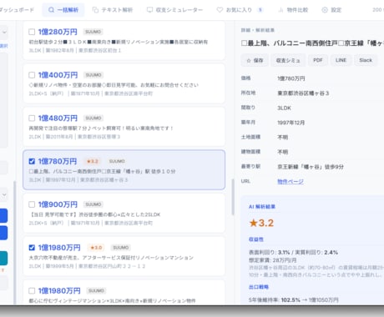Click the 建物面積 value 不明
The image size is (384, 317).
pos(283,152)
